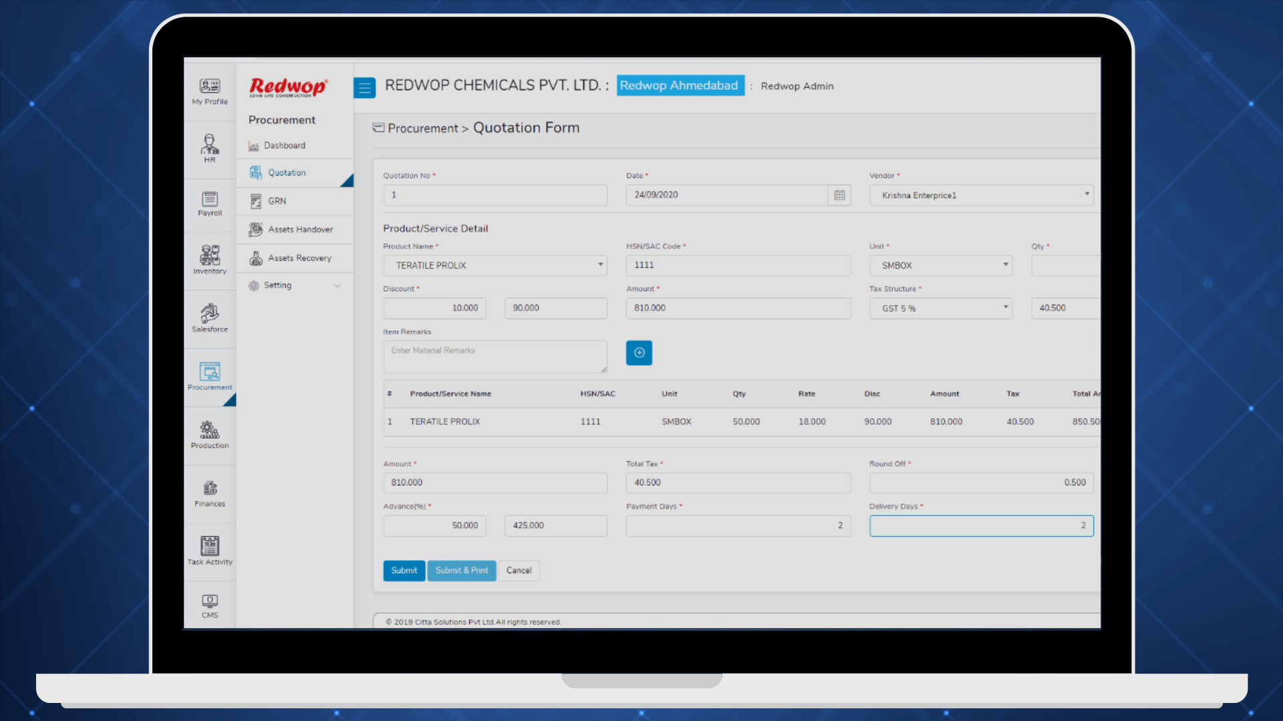
Task: Click the Redwop logo
Action: [288, 87]
